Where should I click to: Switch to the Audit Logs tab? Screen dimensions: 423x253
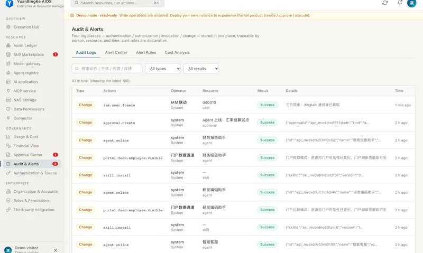(86, 52)
